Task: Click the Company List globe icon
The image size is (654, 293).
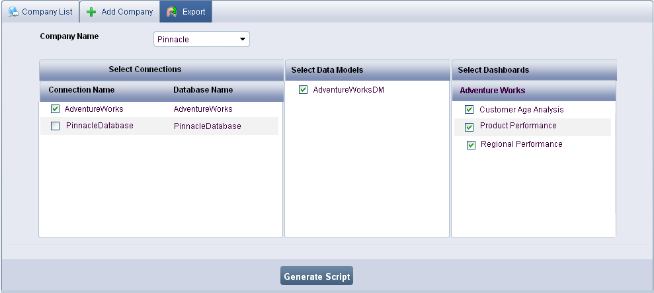Action: point(13,12)
